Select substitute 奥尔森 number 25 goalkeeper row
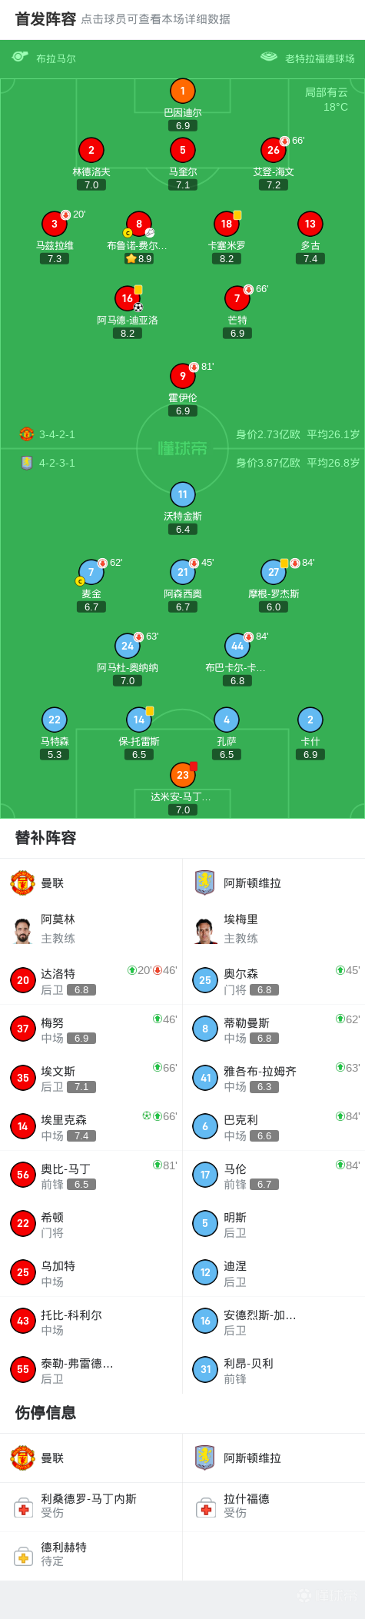Image resolution: width=365 pixels, height=1619 pixels. pos(274,980)
